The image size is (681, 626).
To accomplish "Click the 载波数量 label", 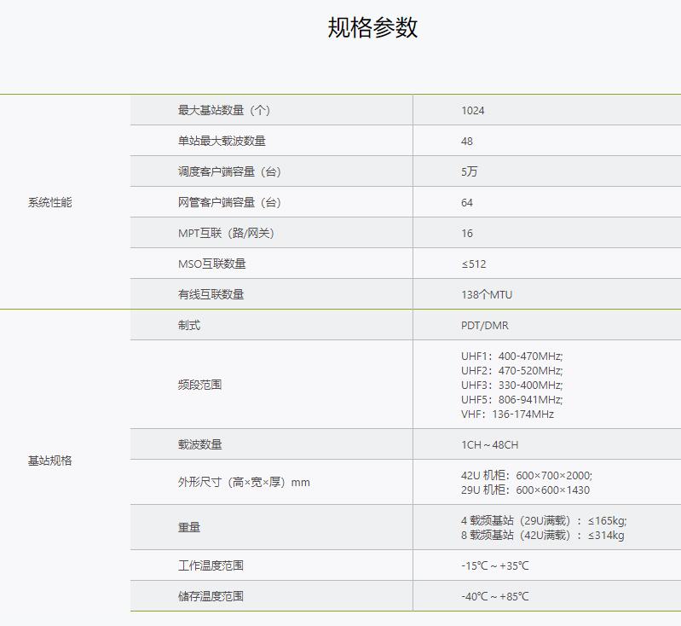I will click(x=199, y=444).
